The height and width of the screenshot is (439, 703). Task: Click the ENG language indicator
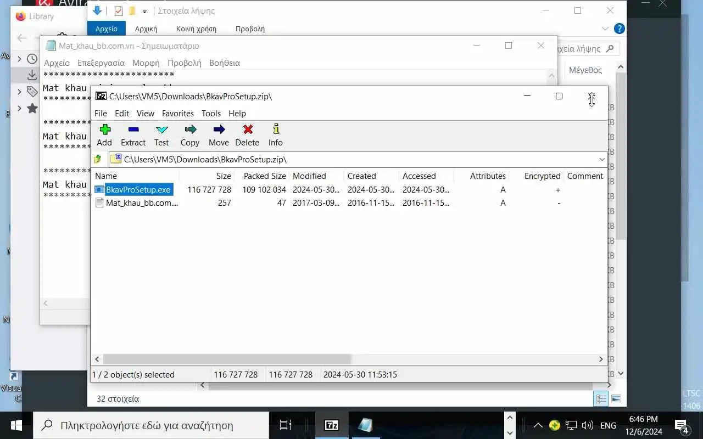[x=607, y=425]
